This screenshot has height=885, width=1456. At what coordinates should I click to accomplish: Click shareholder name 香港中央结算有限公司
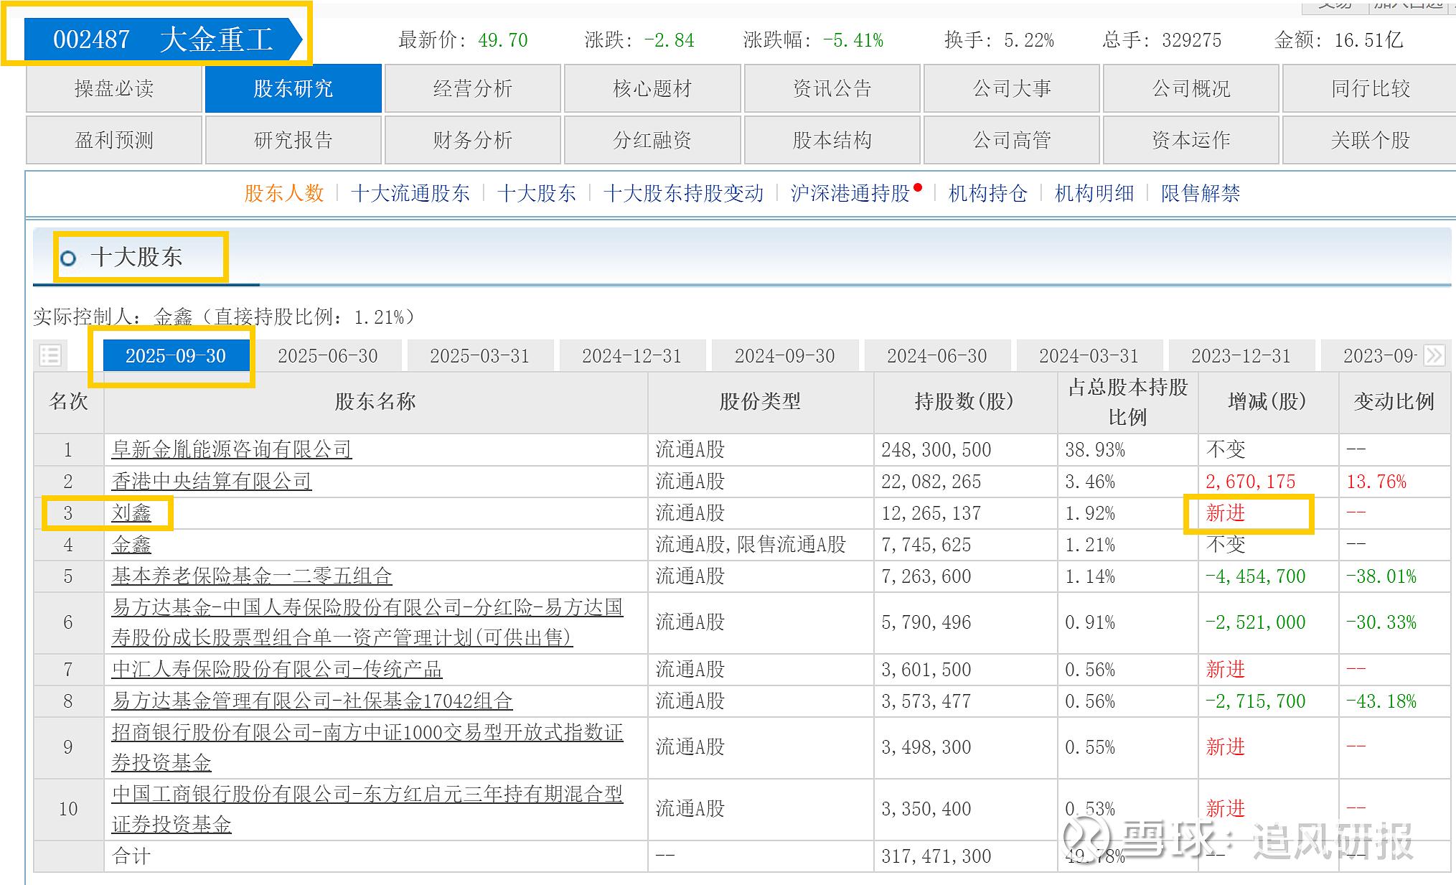pos(211,482)
